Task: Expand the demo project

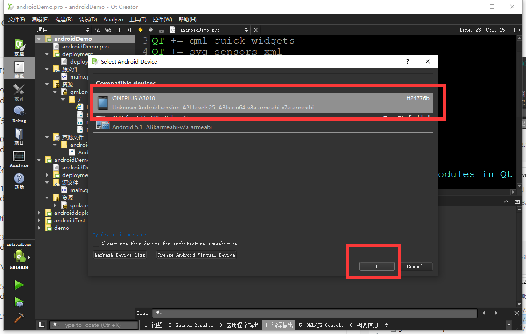Action: tap(39, 228)
